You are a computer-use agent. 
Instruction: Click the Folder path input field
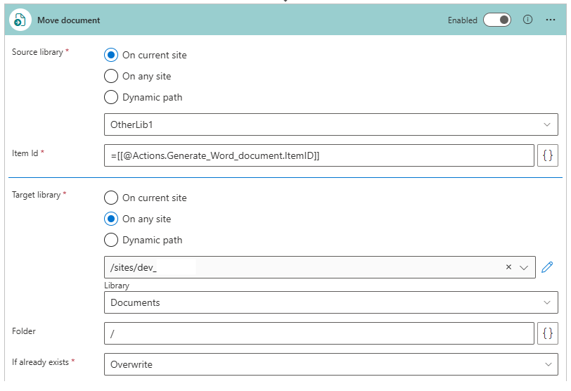point(319,333)
